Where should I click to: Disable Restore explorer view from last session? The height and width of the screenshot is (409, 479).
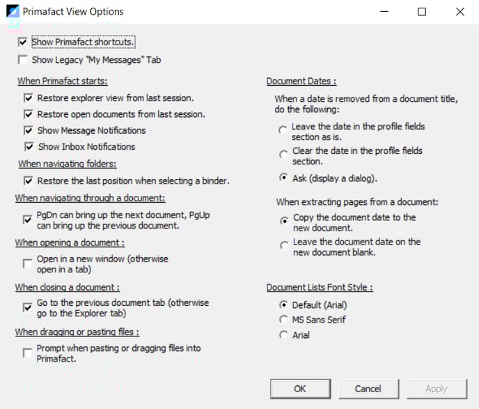[x=29, y=98]
